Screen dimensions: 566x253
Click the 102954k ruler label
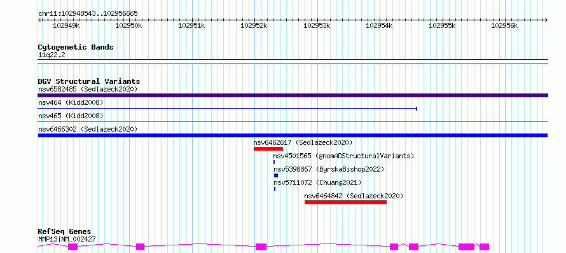coord(380,25)
